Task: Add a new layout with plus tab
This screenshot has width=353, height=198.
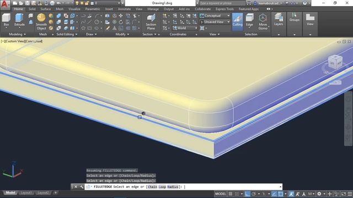Action: 55,193
